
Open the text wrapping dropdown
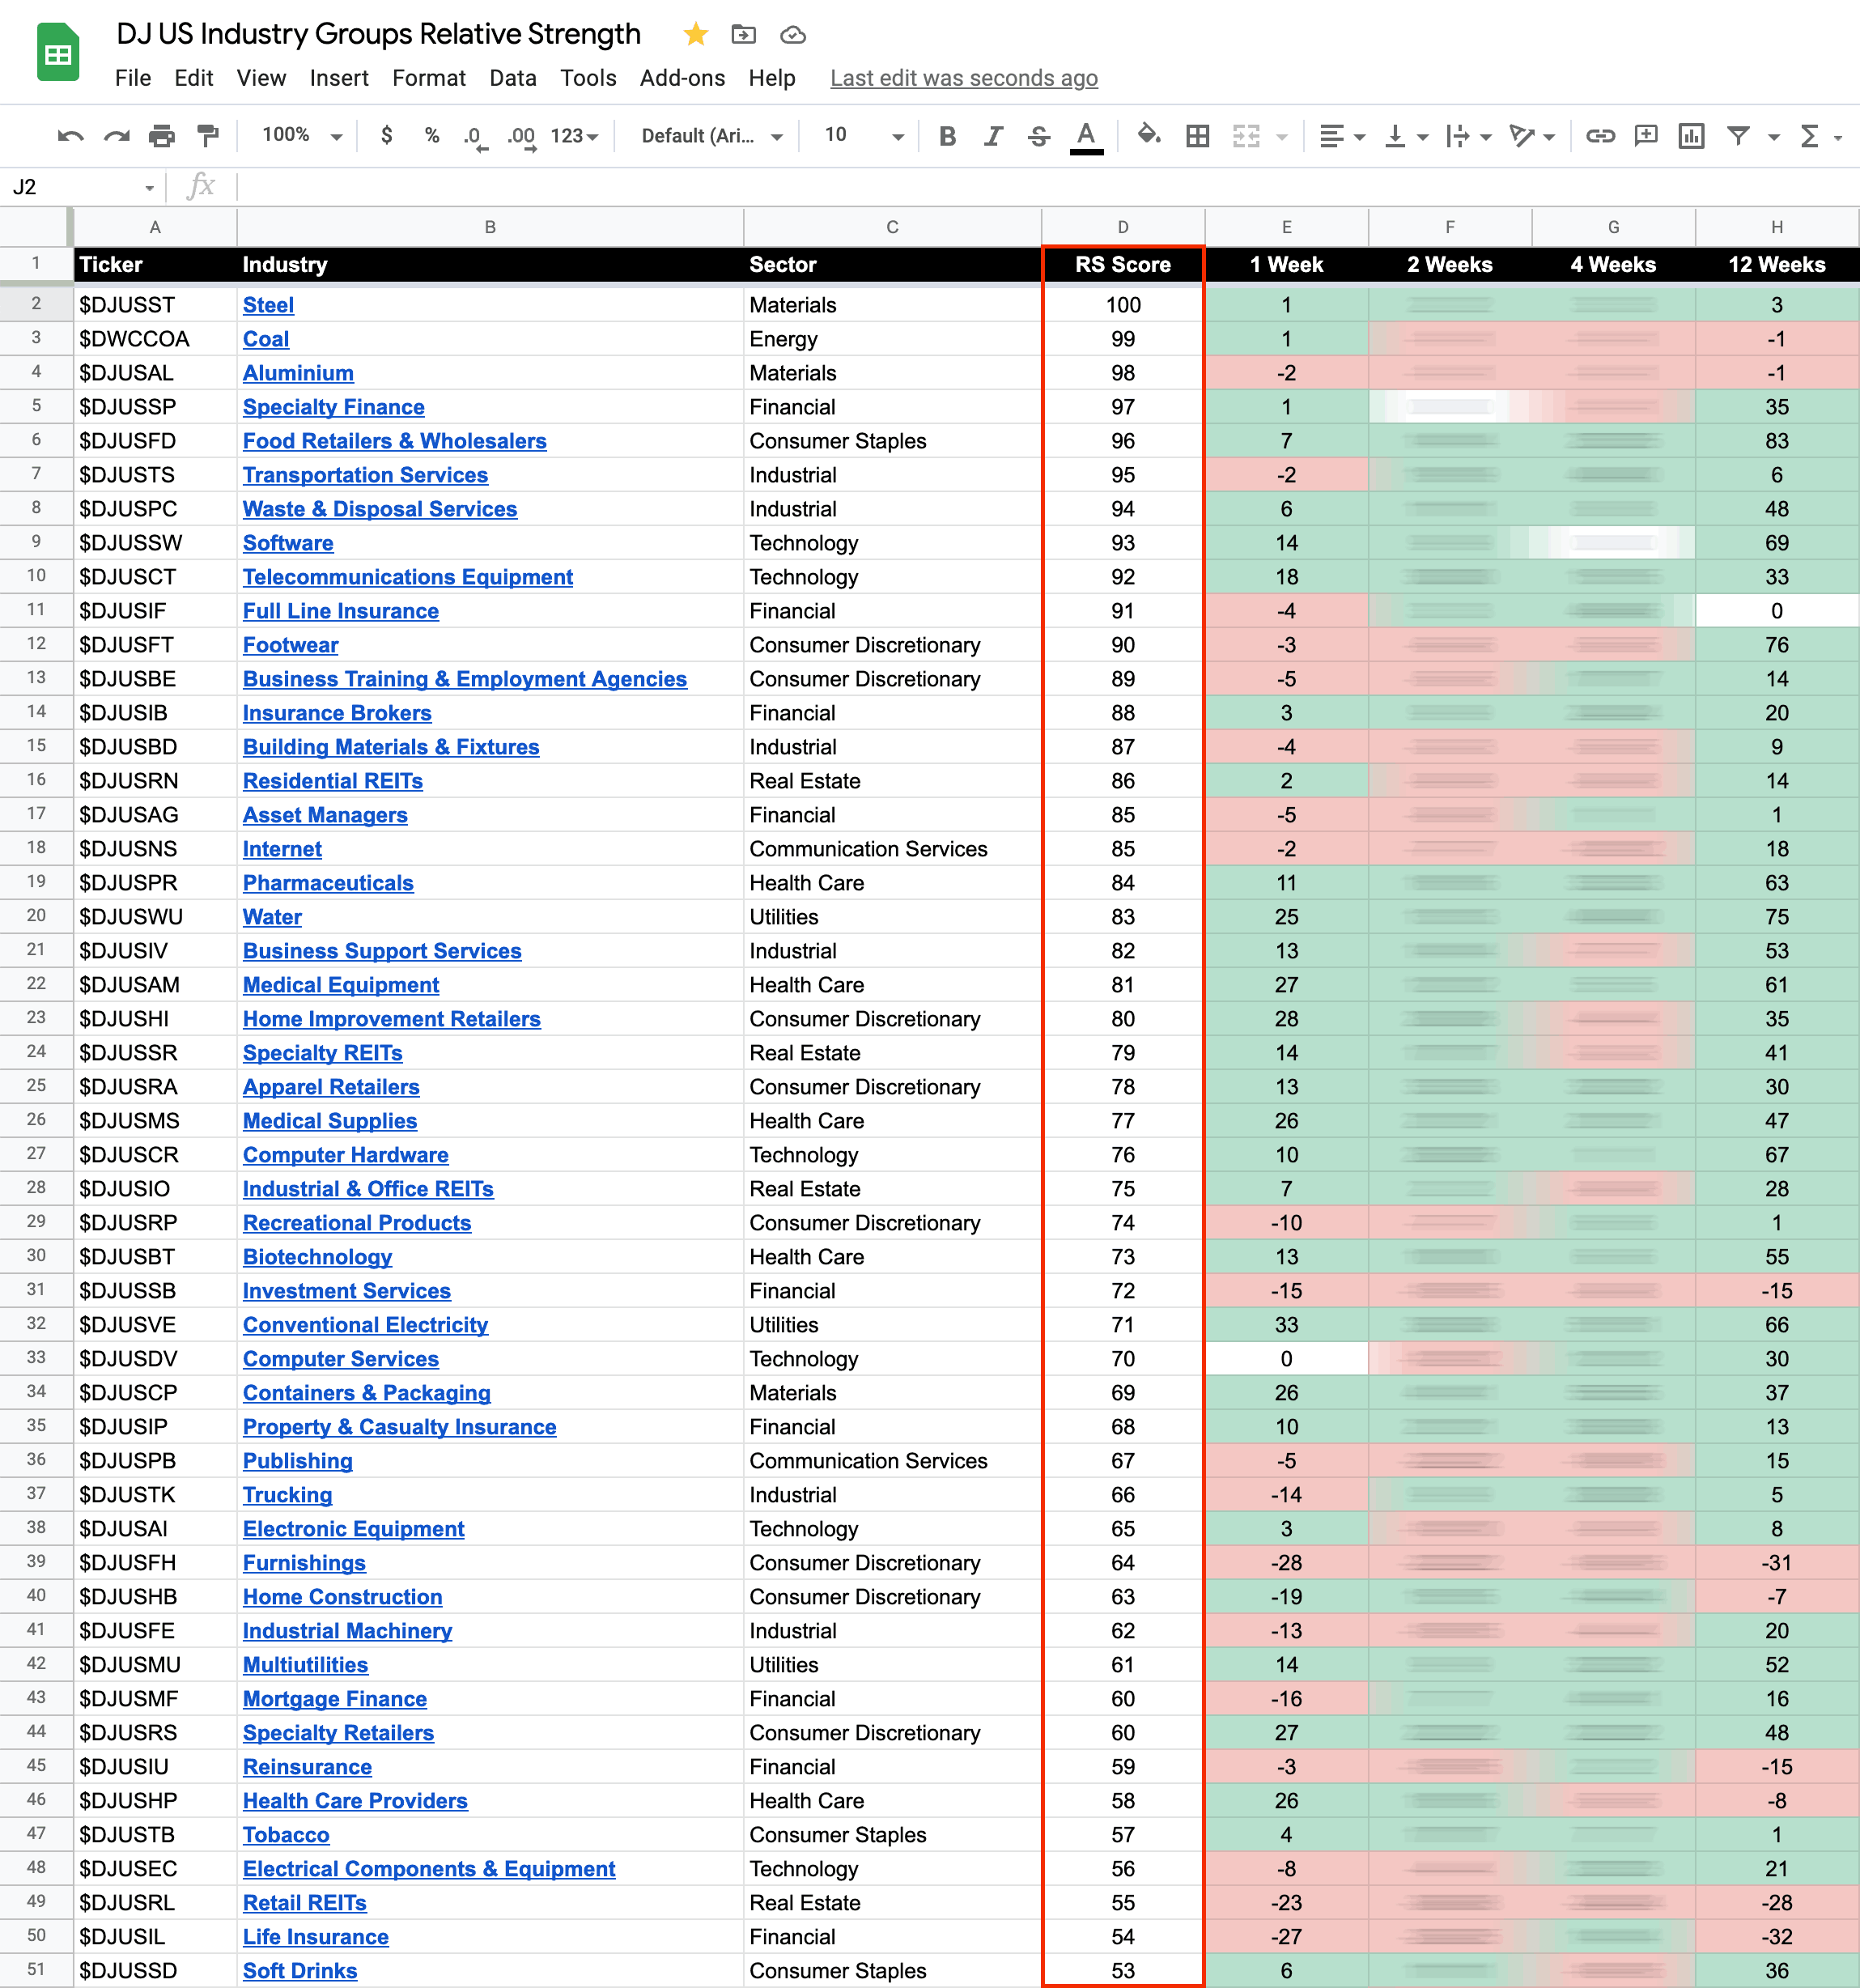[x=1469, y=136]
